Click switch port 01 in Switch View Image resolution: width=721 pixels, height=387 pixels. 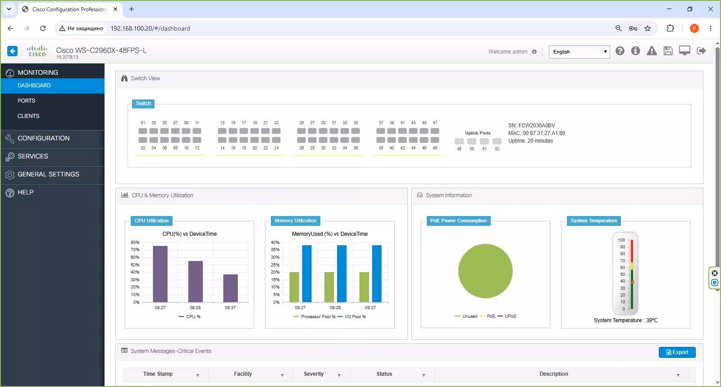point(143,131)
